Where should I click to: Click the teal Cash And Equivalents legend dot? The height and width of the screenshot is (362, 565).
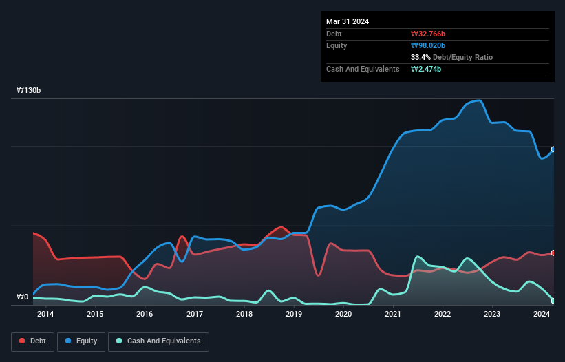119,341
